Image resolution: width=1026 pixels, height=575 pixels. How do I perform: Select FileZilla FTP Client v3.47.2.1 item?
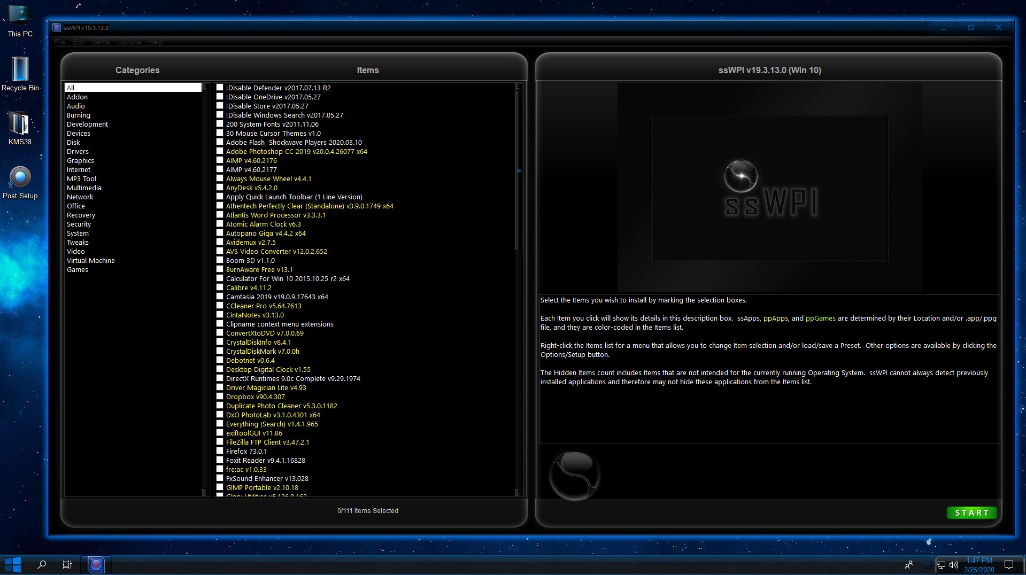[267, 442]
